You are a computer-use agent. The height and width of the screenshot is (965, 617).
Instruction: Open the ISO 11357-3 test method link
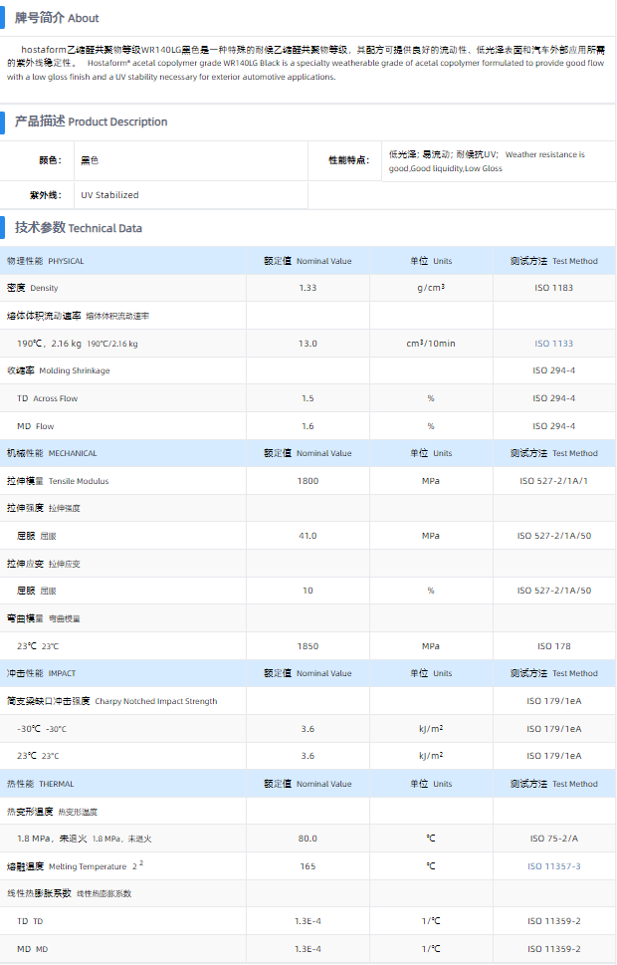click(x=554, y=866)
